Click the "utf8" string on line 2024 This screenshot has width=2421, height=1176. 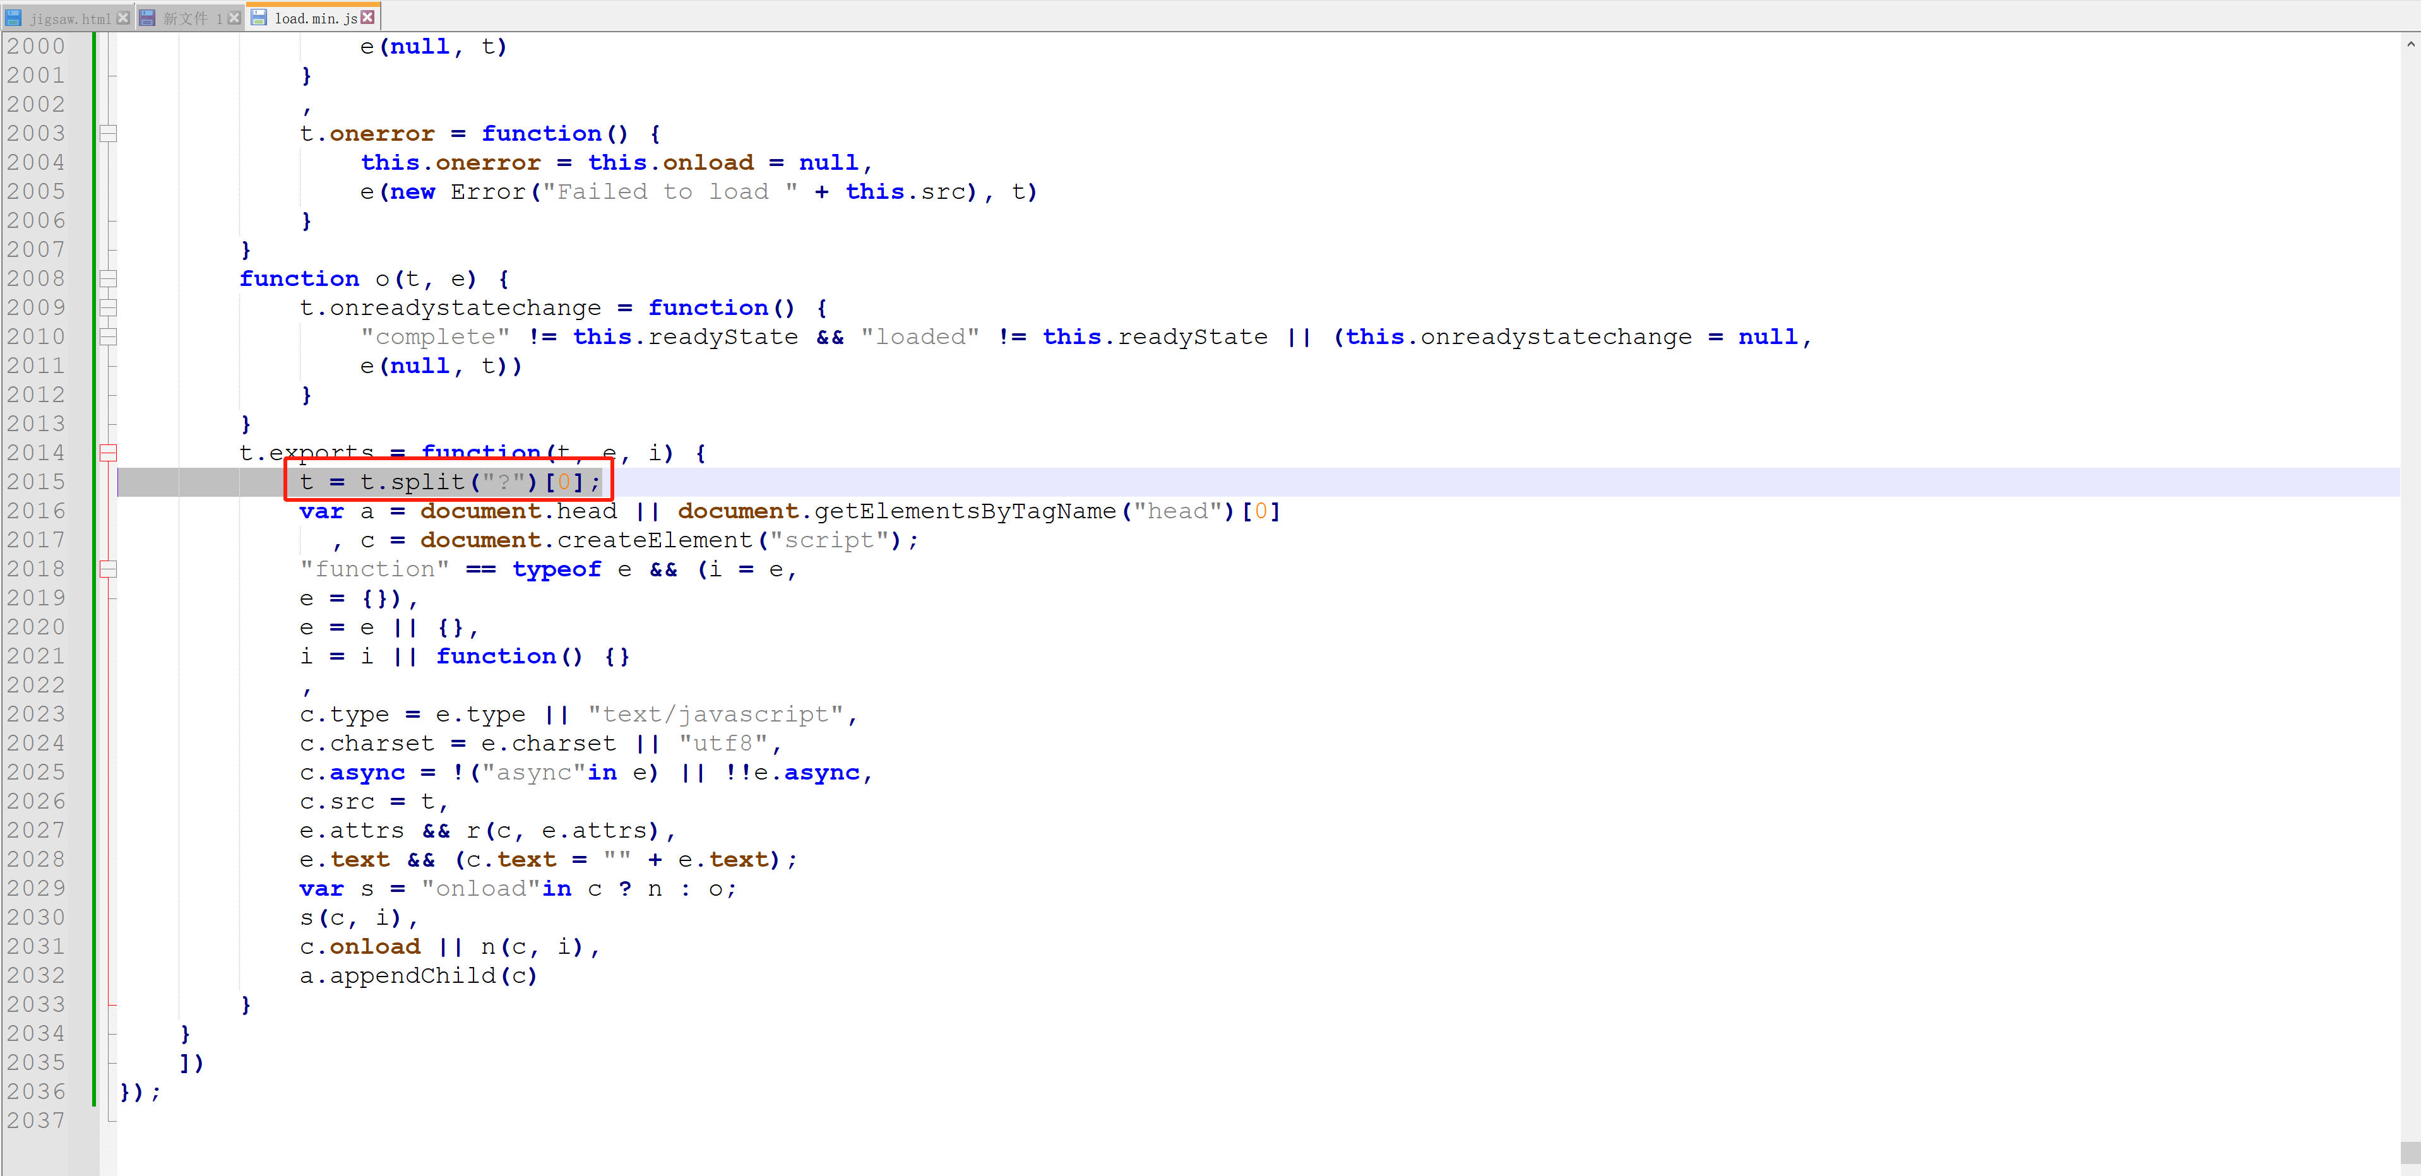point(723,744)
